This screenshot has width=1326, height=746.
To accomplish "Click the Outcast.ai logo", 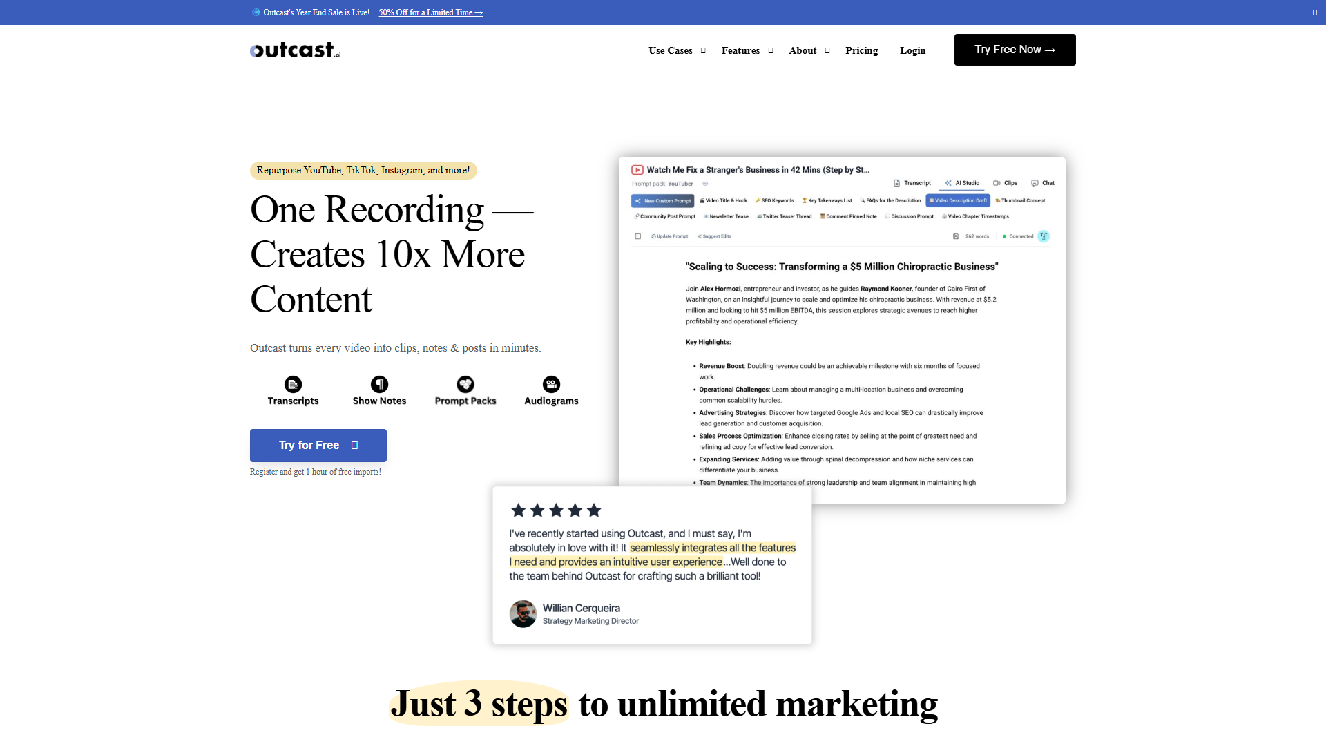I will pyautogui.click(x=296, y=50).
